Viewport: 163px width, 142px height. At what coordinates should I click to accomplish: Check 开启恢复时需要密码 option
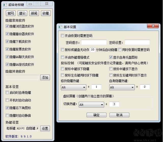[x=63, y=36]
